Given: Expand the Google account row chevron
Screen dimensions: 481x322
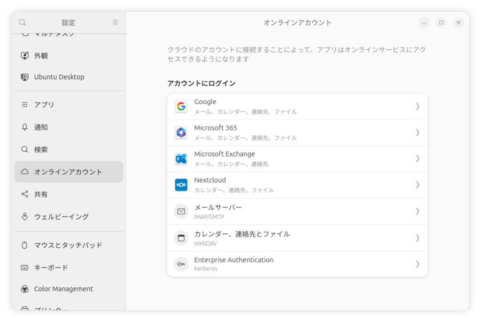Looking at the screenshot, I should 417,106.
